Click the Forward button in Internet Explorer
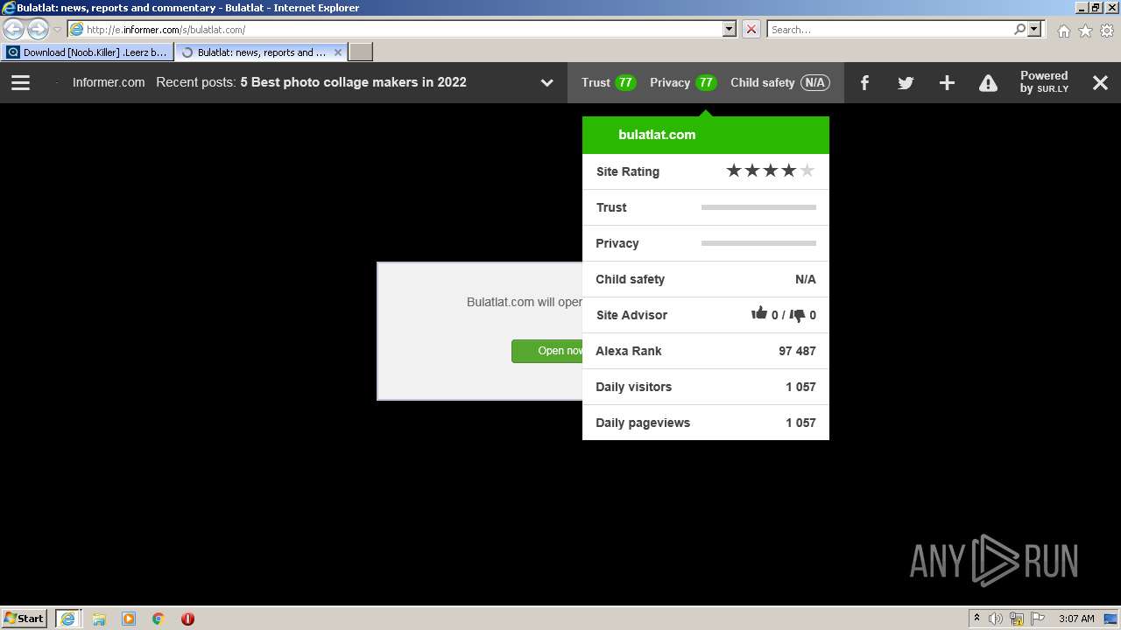 pos(37,29)
